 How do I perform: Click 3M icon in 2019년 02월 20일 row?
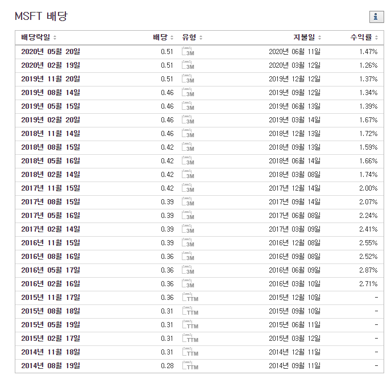click(188, 120)
